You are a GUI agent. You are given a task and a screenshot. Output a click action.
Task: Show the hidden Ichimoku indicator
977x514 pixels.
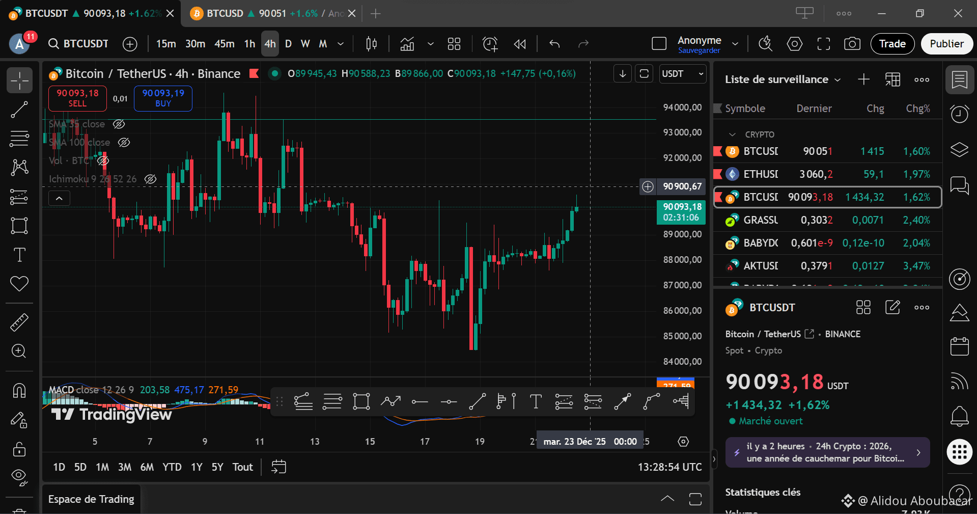(150, 179)
